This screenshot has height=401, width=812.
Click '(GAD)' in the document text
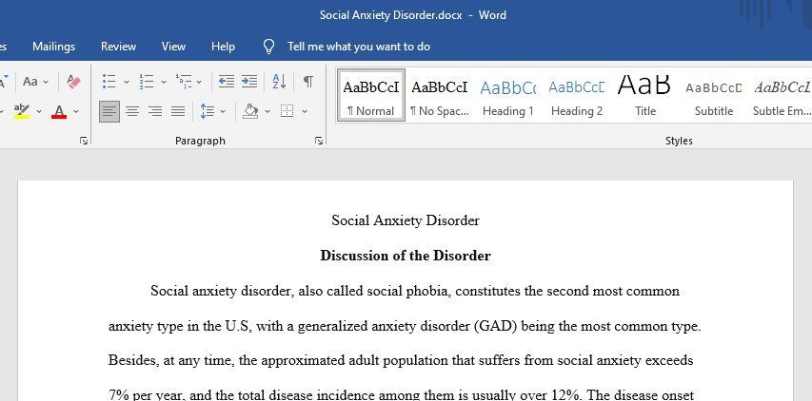pyautogui.click(x=495, y=327)
